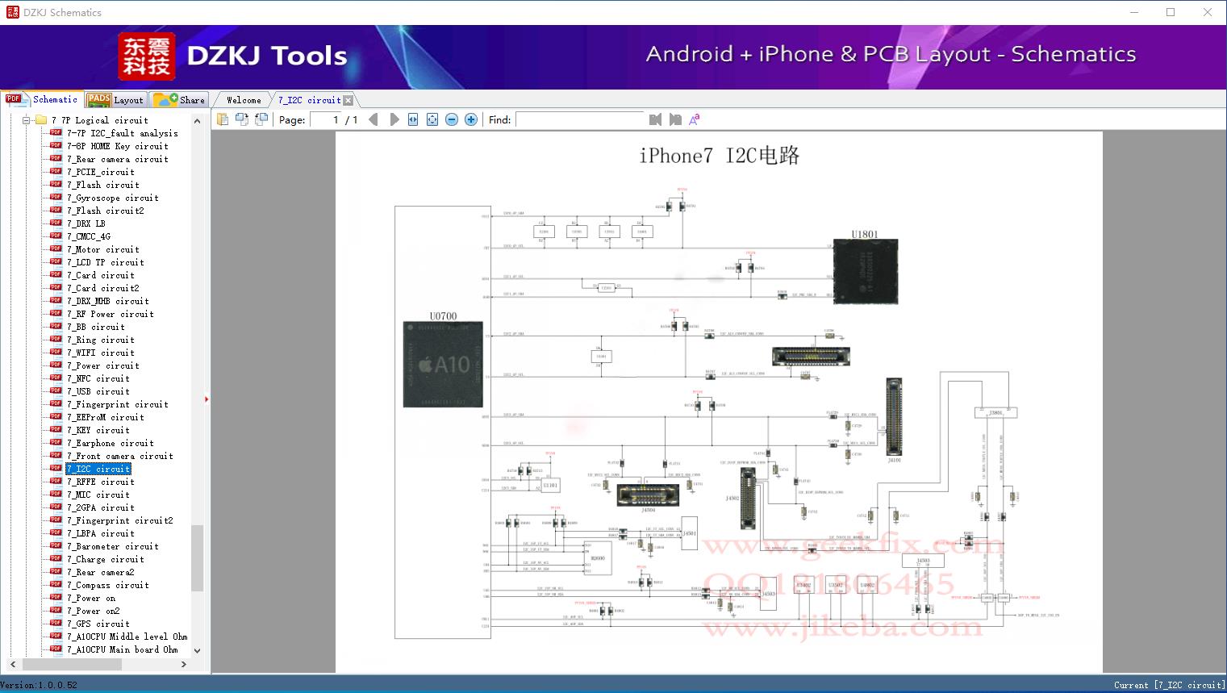Go to the previous page arrow
The height and width of the screenshot is (693, 1227).
click(373, 119)
